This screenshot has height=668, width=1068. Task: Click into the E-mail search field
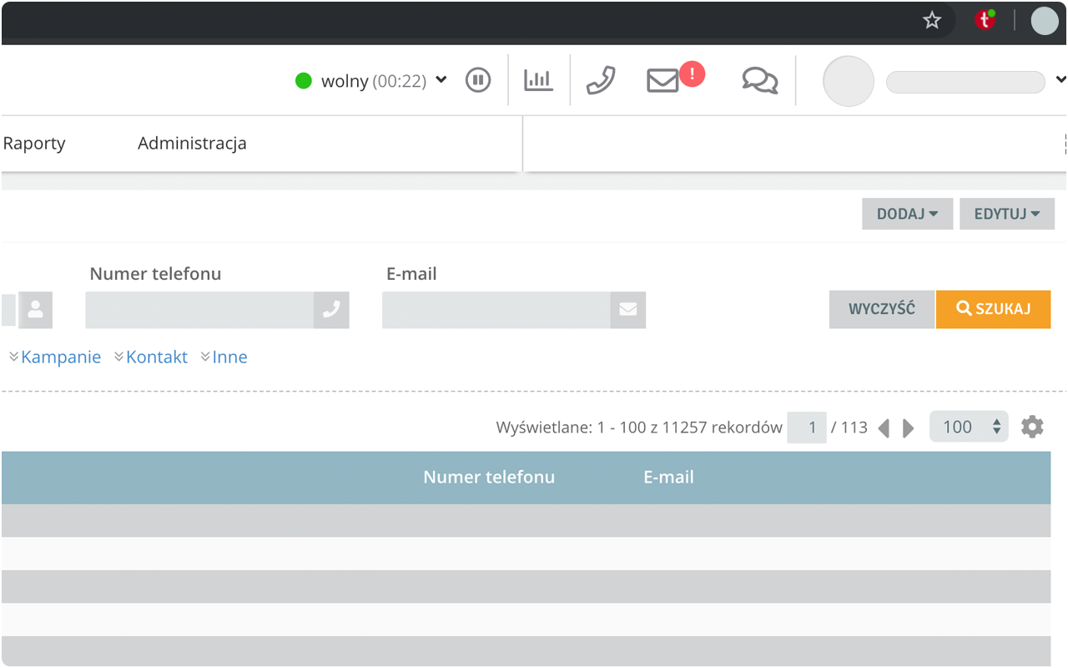pos(496,310)
